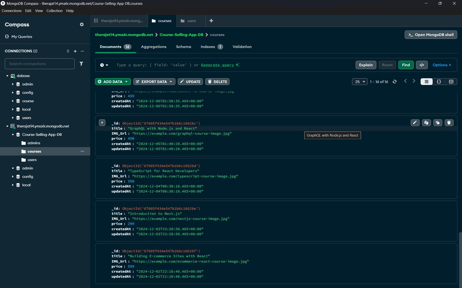
Task: Click the focus mode icon beside Find
Action: [x=422, y=65]
